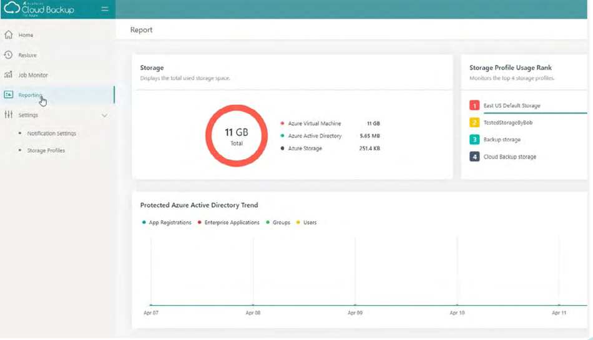Click the Apr 11 axis label

pos(559,313)
